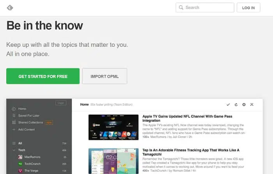Open Apple TV Gains Updated NFL Channel headline
This screenshot has width=273, height=174.
pyautogui.click(x=187, y=119)
